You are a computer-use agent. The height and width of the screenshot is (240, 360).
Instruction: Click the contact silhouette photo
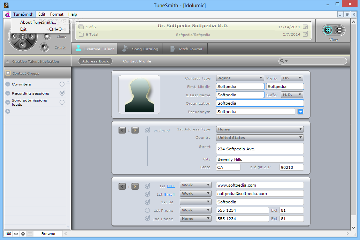139,95
